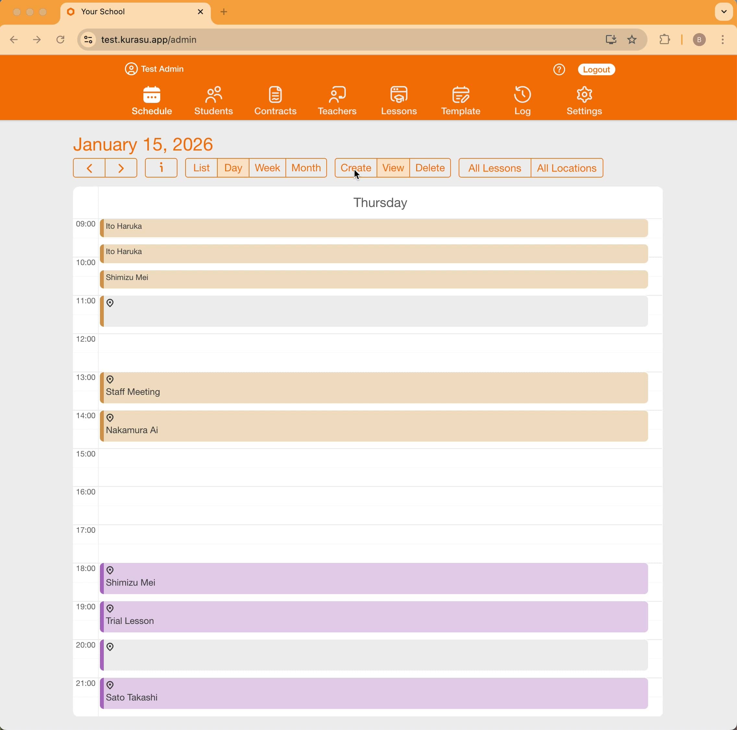The height and width of the screenshot is (730, 737).
Task: Open the Settings gear icon
Action: tap(584, 100)
